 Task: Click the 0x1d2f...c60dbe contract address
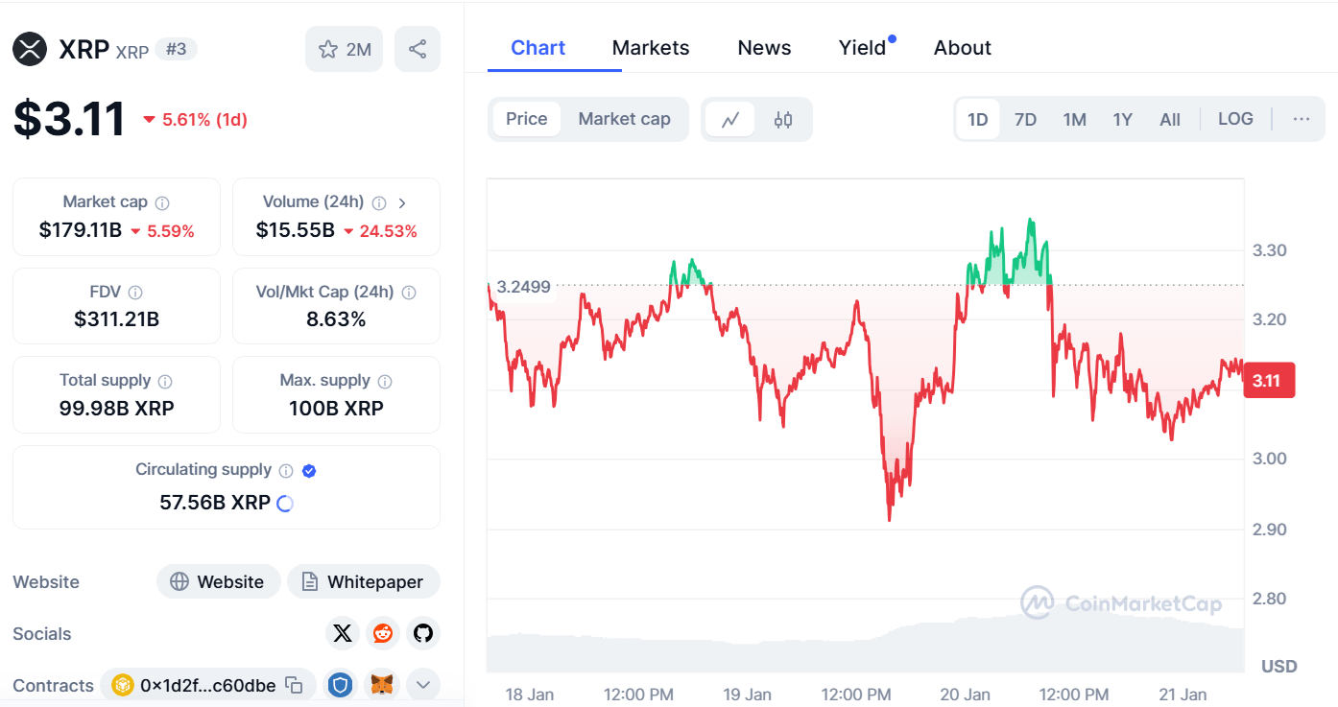tap(208, 686)
